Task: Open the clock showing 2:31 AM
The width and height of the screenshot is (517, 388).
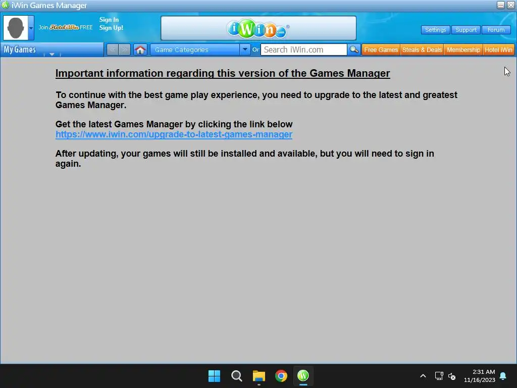Action: [x=480, y=376]
